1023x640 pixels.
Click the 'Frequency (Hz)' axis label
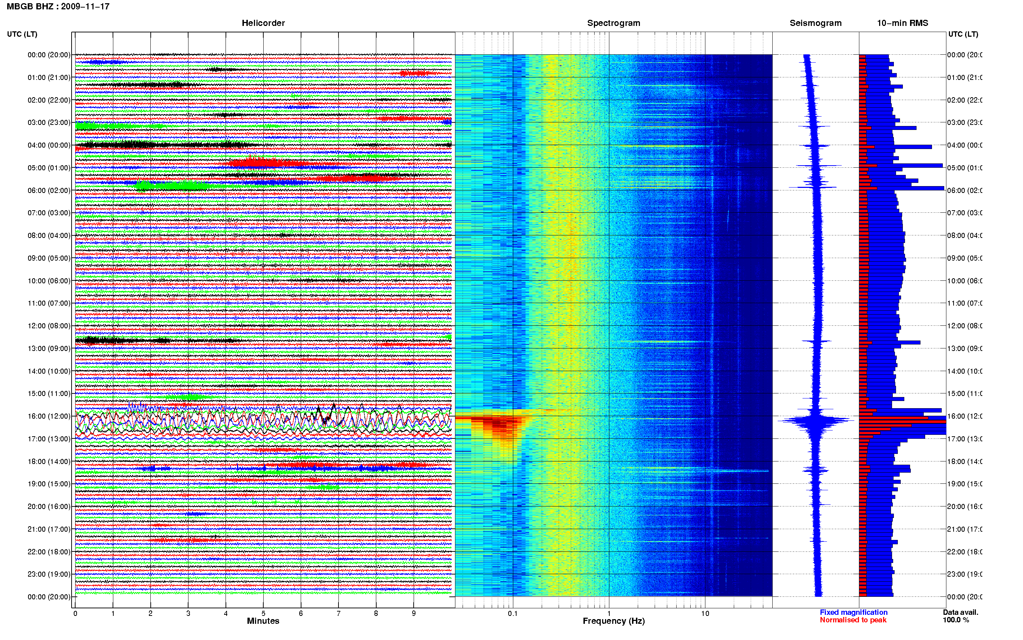[614, 621]
